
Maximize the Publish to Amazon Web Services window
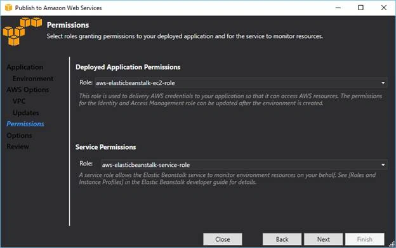click(x=360, y=8)
